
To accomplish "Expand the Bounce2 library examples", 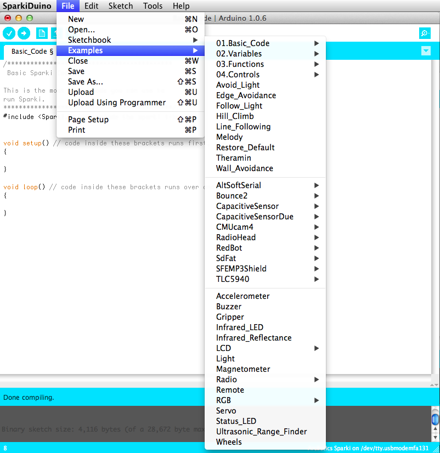I will click(x=266, y=196).
